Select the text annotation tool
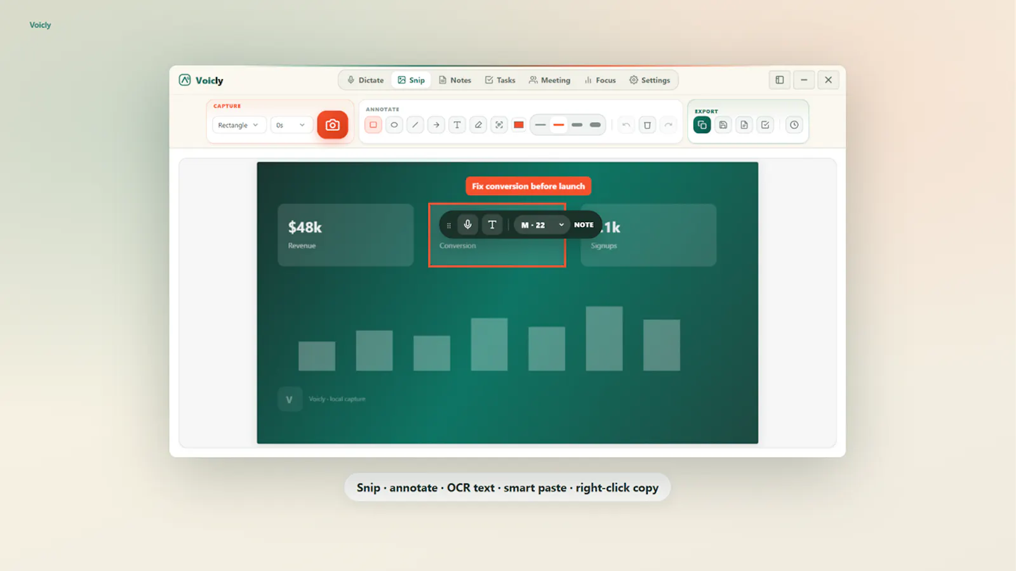This screenshot has width=1016, height=571. (x=457, y=125)
